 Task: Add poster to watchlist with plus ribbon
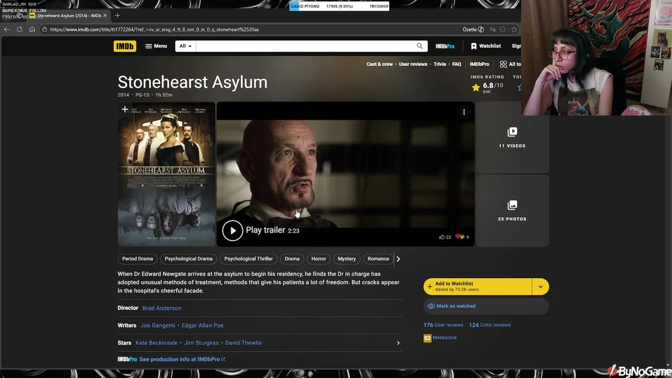click(125, 109)
